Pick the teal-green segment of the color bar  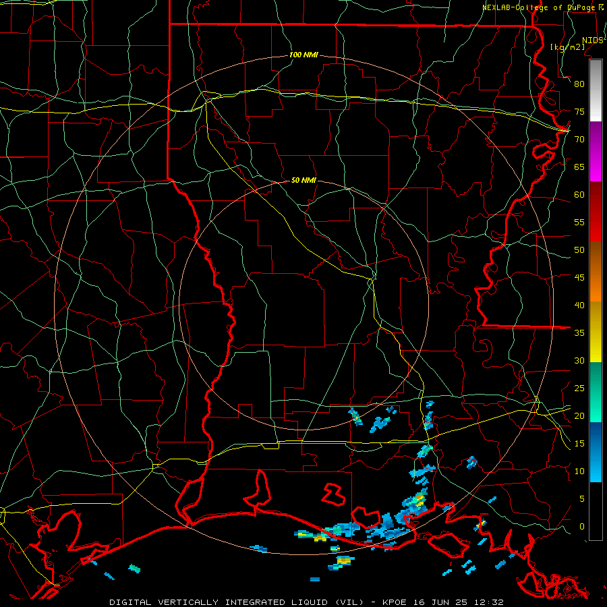point(596,392)
